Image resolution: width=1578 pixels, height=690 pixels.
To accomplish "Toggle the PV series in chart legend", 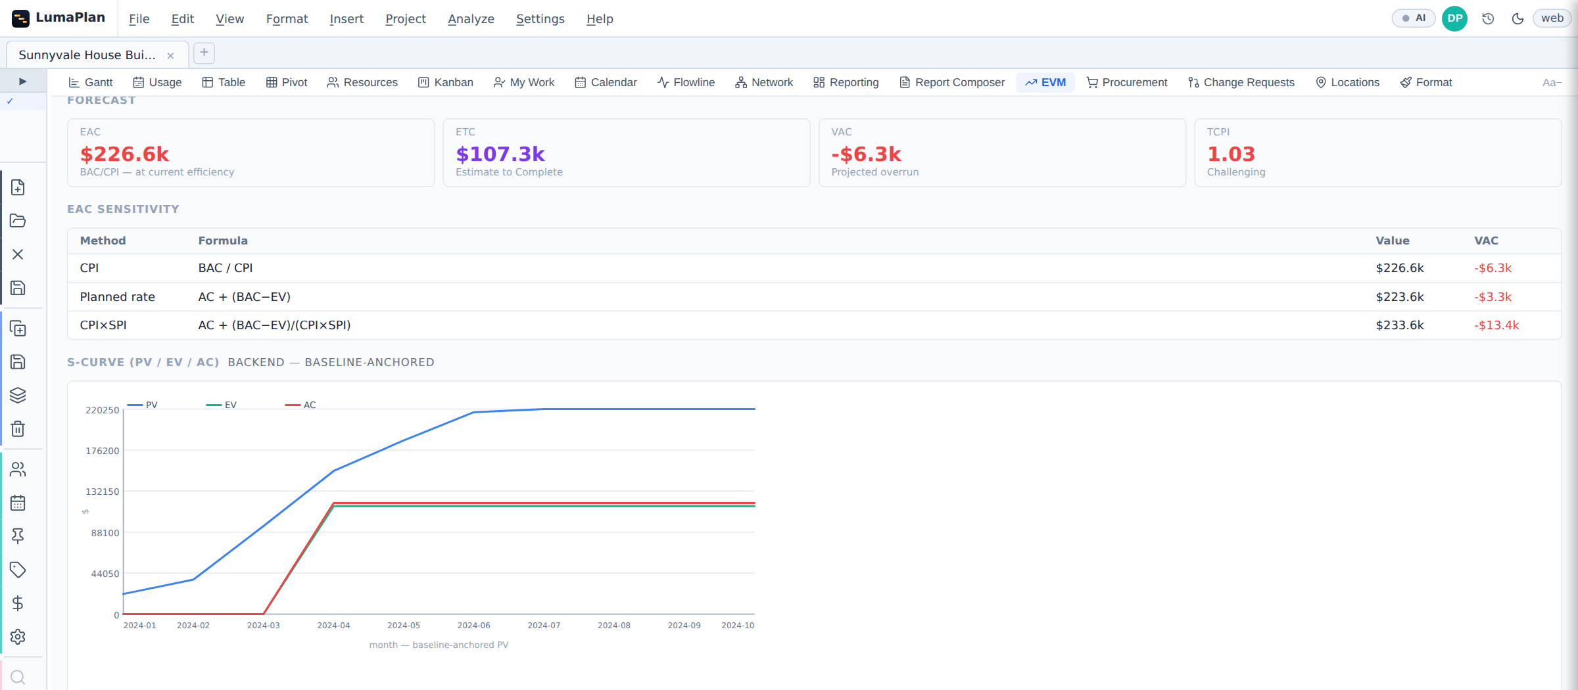I will (x=143, y=405).
